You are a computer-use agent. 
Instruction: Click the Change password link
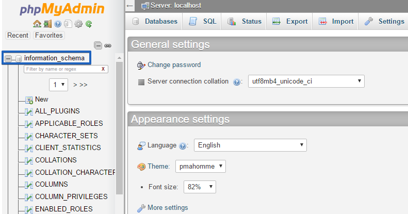point(174,65)
